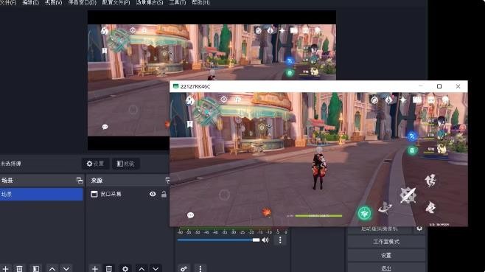Viewport: 485px width, 272px height.
Task: Adjust the blue audio volume slider
Action: click(218, 240)
